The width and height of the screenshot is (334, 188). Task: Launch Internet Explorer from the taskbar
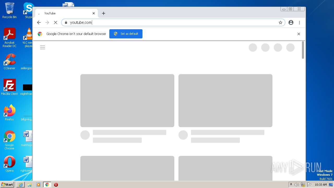coord(21,185)
